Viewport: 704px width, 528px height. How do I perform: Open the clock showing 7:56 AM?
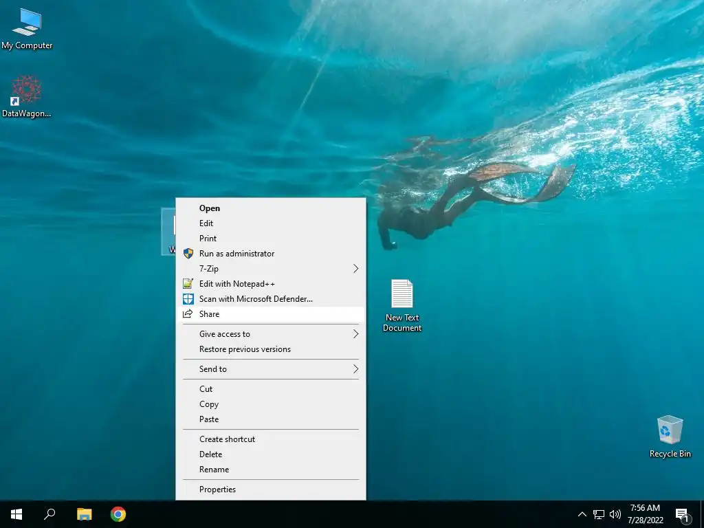[645, 514]
